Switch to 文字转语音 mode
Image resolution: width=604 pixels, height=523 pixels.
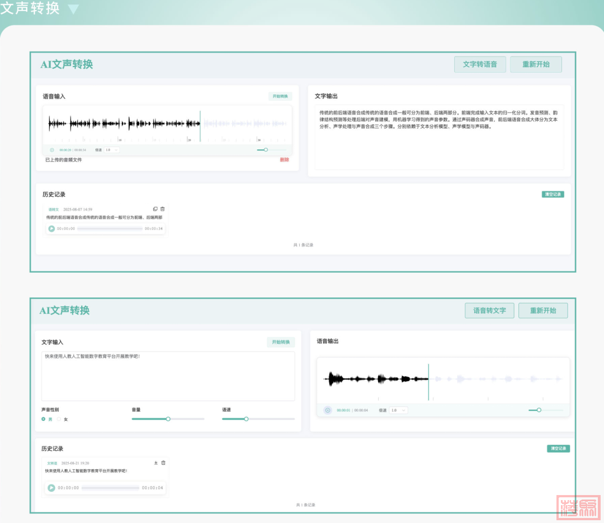click(480, 64)
